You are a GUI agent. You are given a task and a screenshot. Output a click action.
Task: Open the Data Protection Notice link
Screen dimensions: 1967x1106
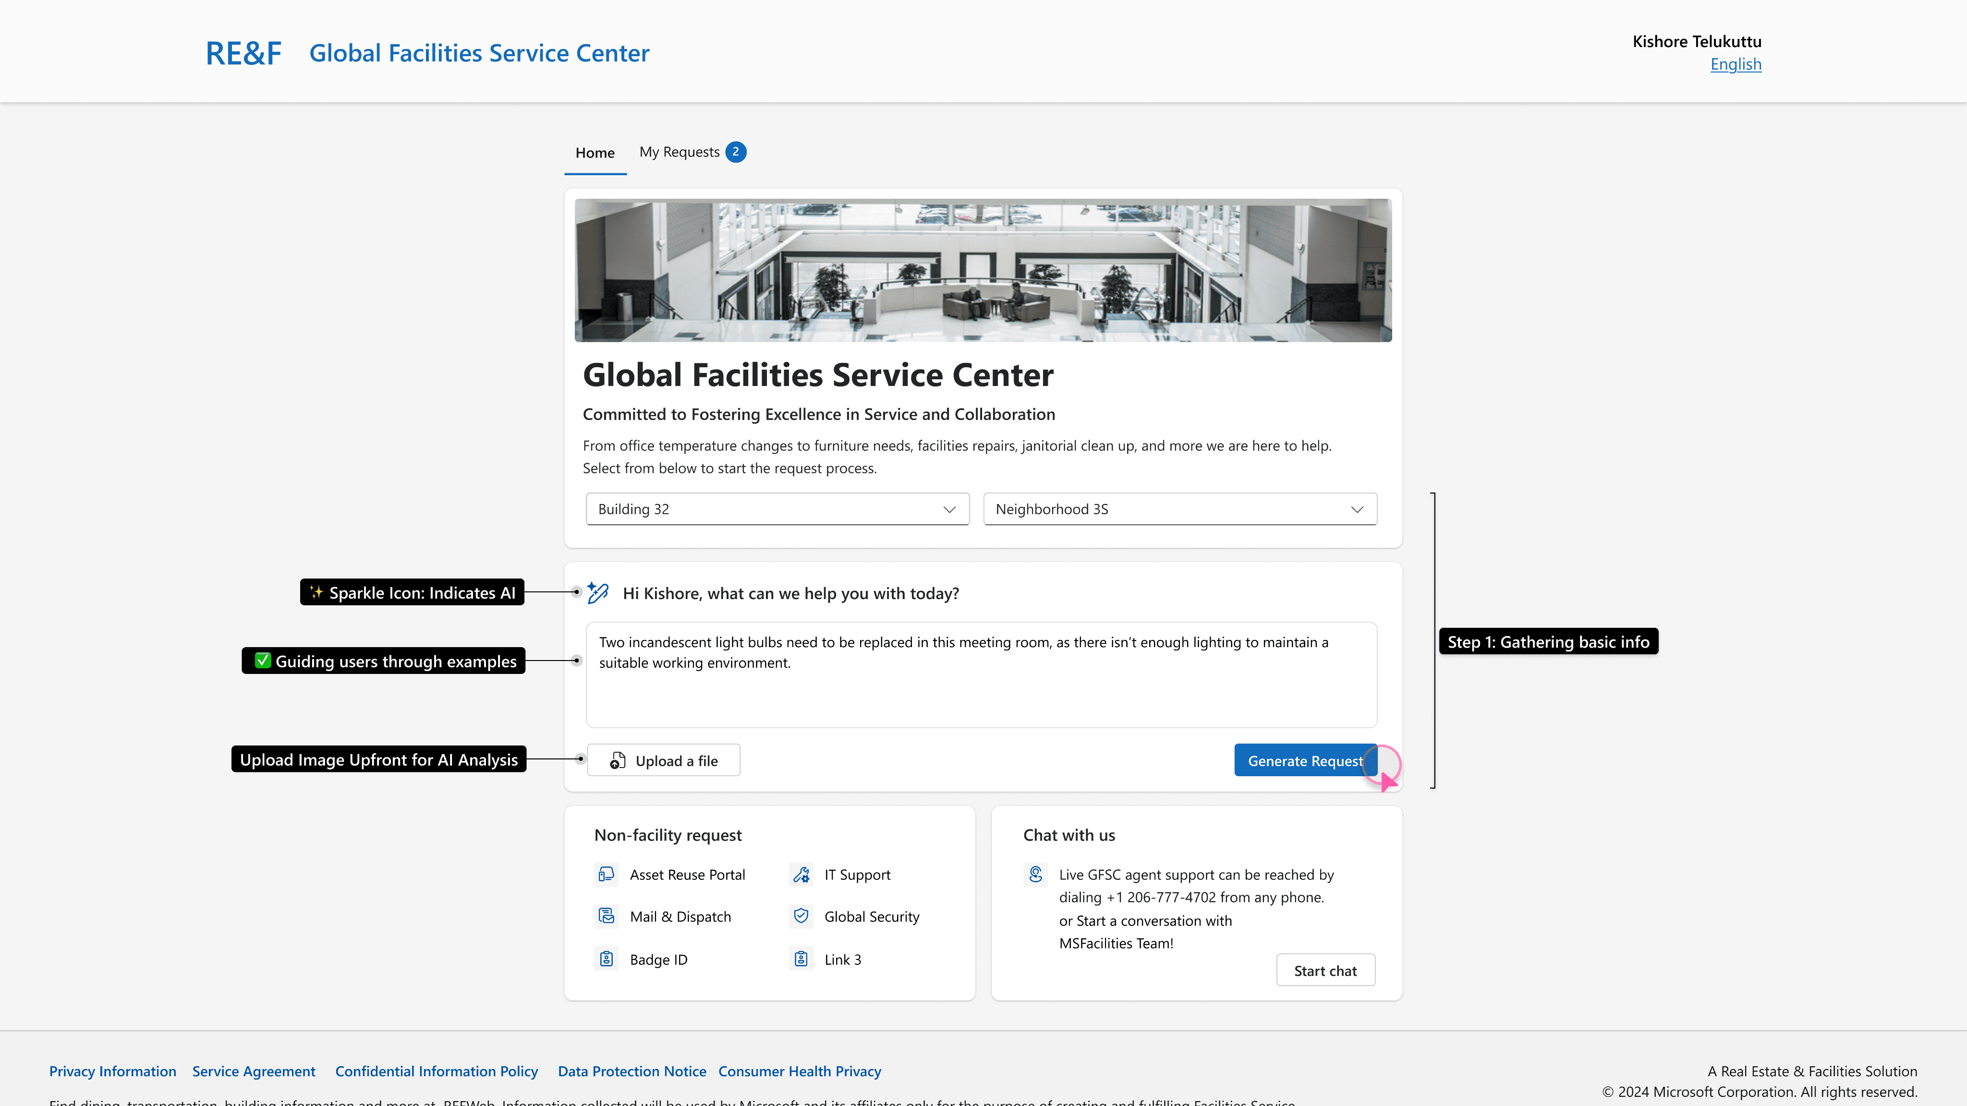pos(631,1071)
